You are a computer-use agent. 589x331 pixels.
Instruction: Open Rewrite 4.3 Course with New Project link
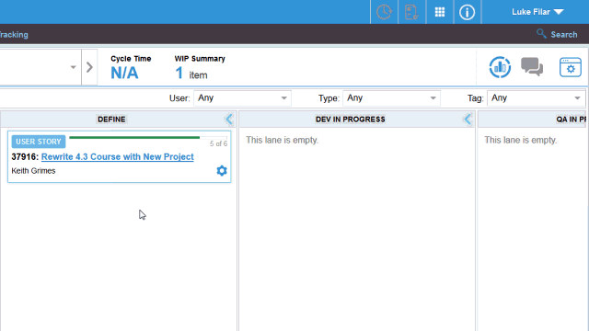click(118, 157)
